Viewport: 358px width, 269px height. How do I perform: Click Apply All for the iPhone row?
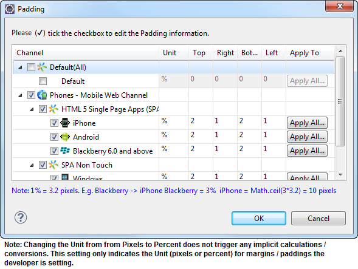pos(307,123)
